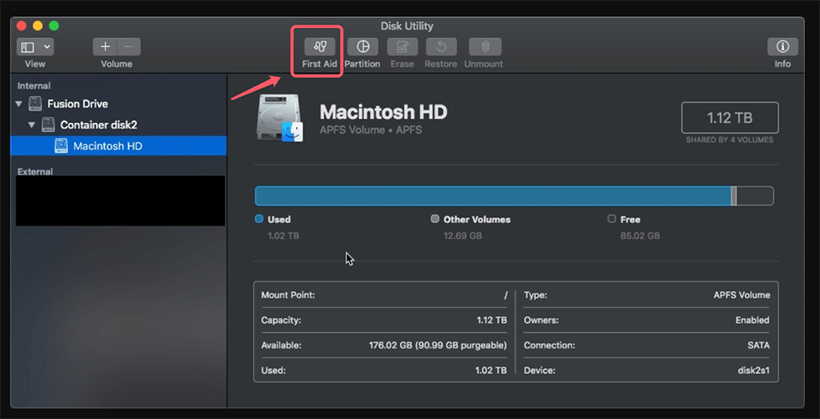
Task: Run First Aid on the volume
Action: [319, 47]
